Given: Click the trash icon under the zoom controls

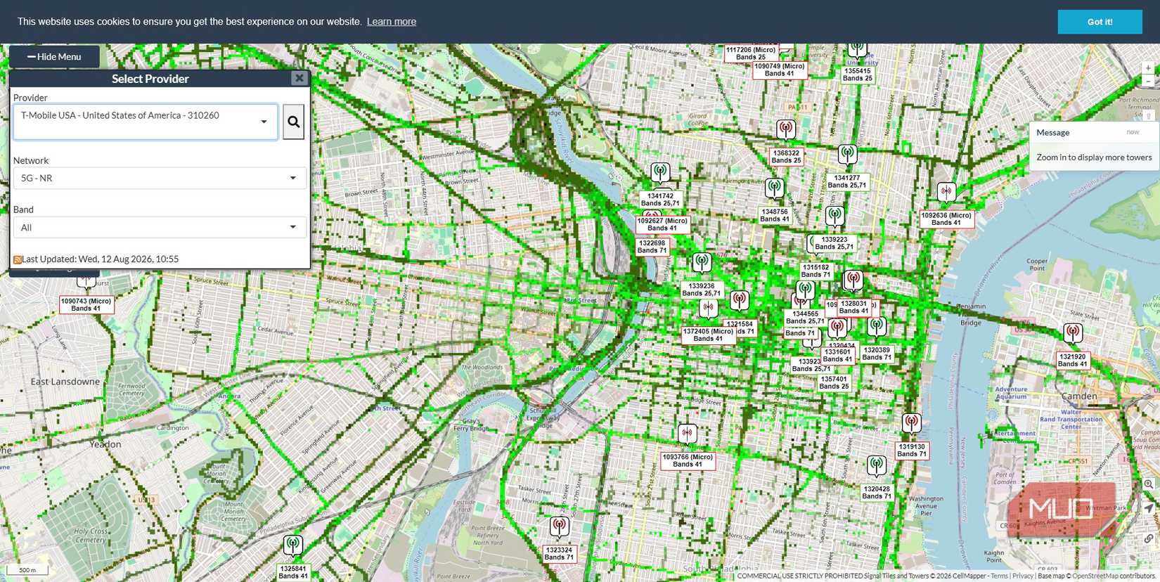Looking at the screenshot, I should point(1149,115).
